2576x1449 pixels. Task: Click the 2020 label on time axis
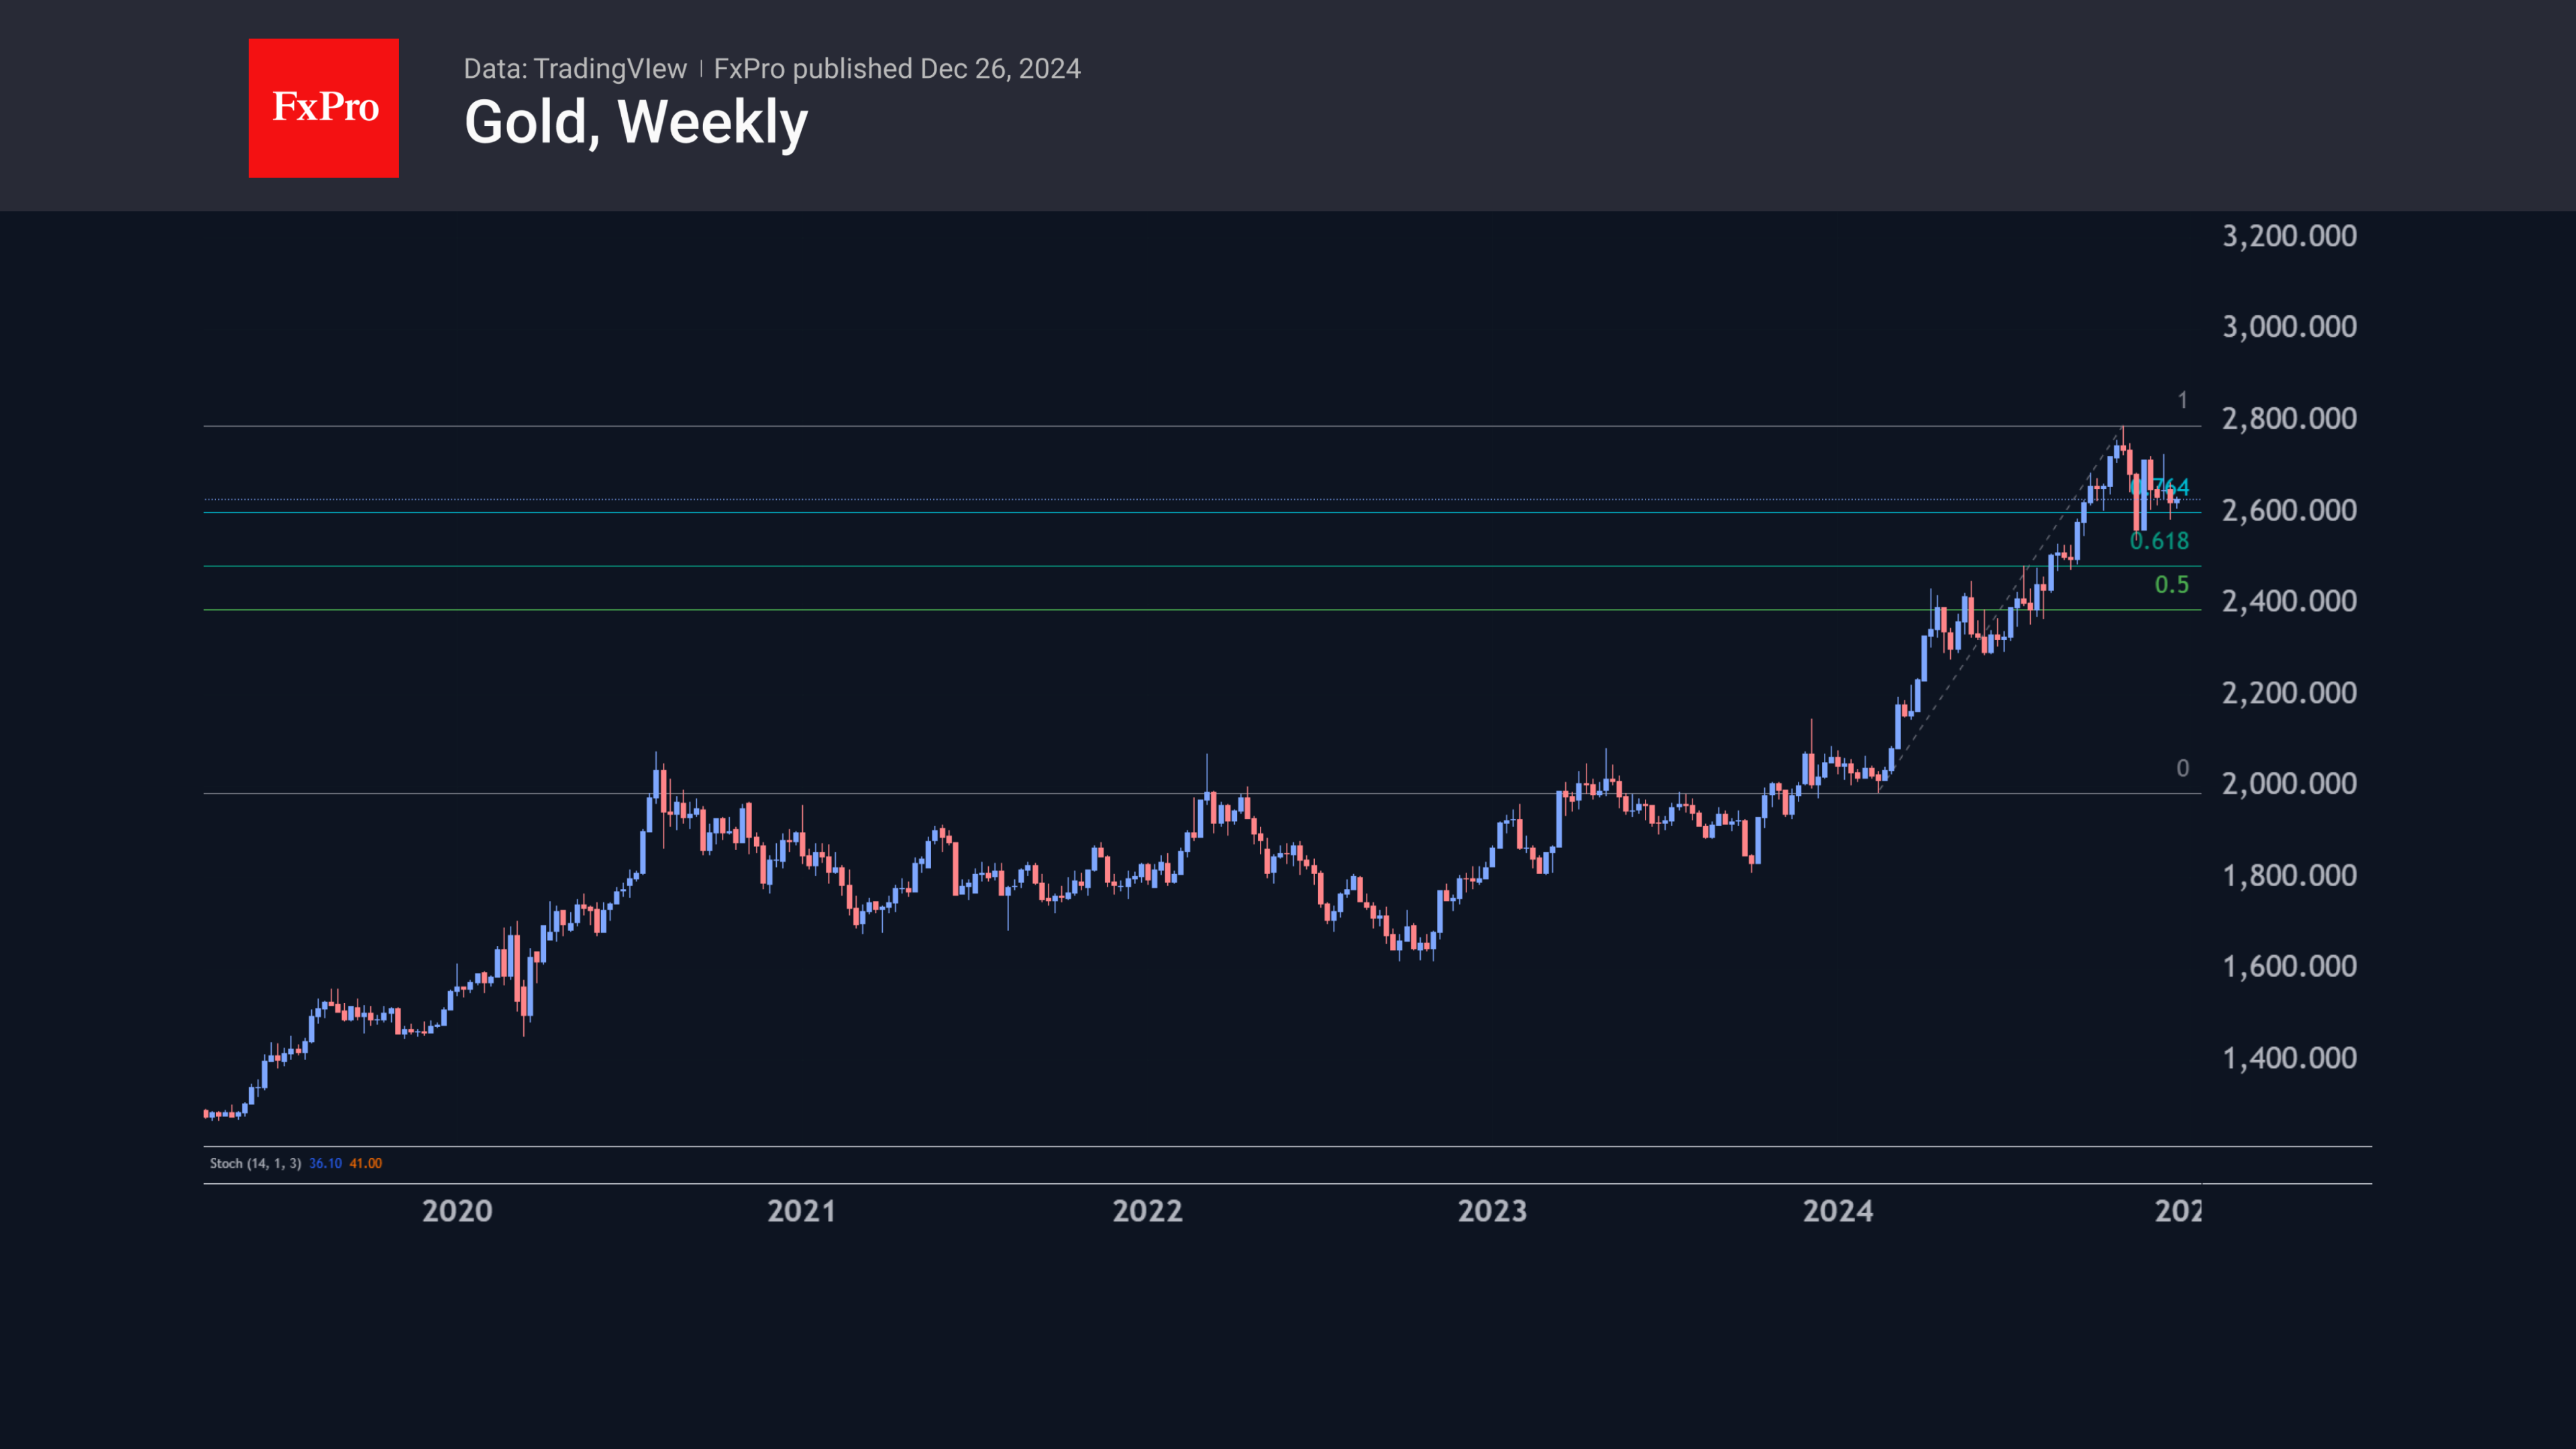click(x=457, y=1211)
